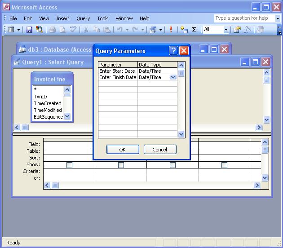This screenshot has width=283, height=248.
Task: Toggle the second column's Show checkbox
Action: (x=121, y=165)
